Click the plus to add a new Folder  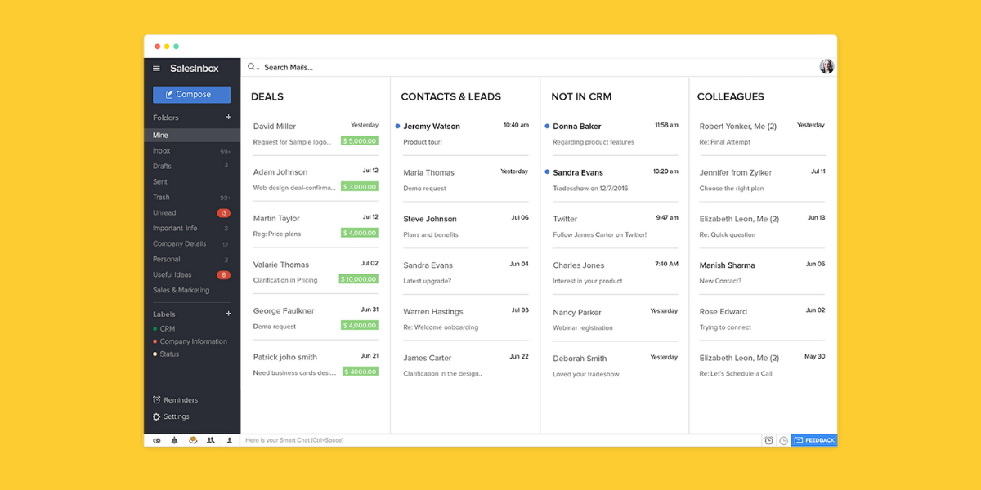coord(230,117)
